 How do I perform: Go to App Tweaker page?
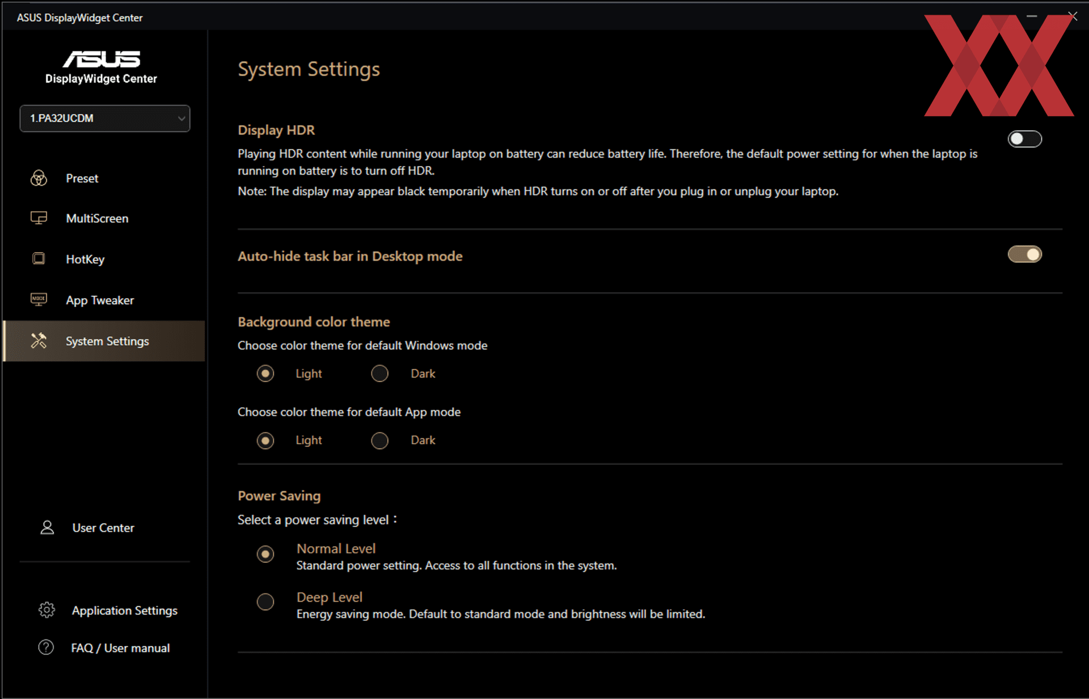click(100, 300)
